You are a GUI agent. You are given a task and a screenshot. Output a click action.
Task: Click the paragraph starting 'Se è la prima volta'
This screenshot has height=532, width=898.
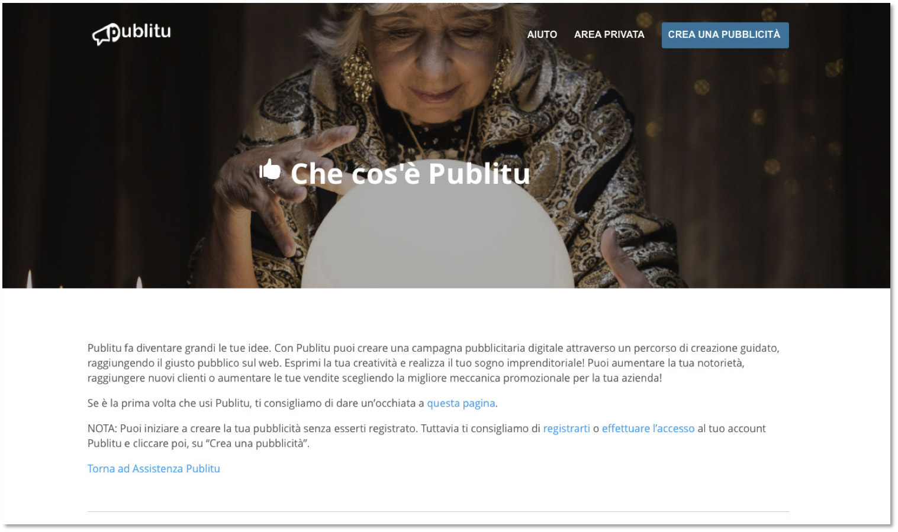[x=292, y=403]
